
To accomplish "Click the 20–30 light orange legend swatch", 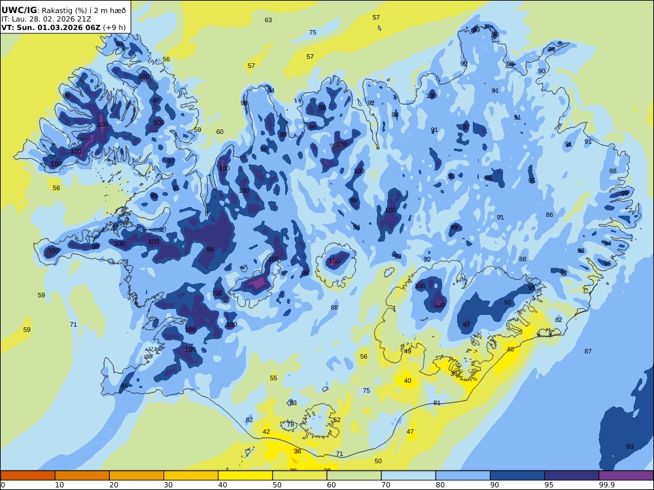I will click(137, 476).
